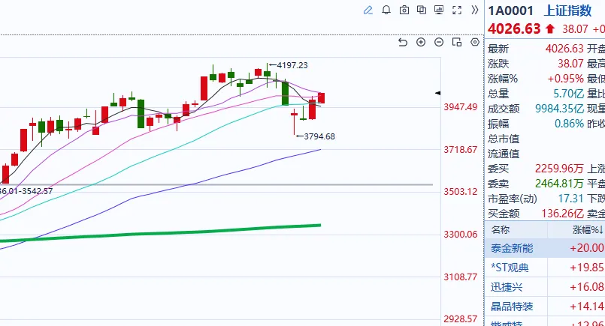Select the 成交额 value 9984.35亿
The image size is (605, 326).
(559, 109)
